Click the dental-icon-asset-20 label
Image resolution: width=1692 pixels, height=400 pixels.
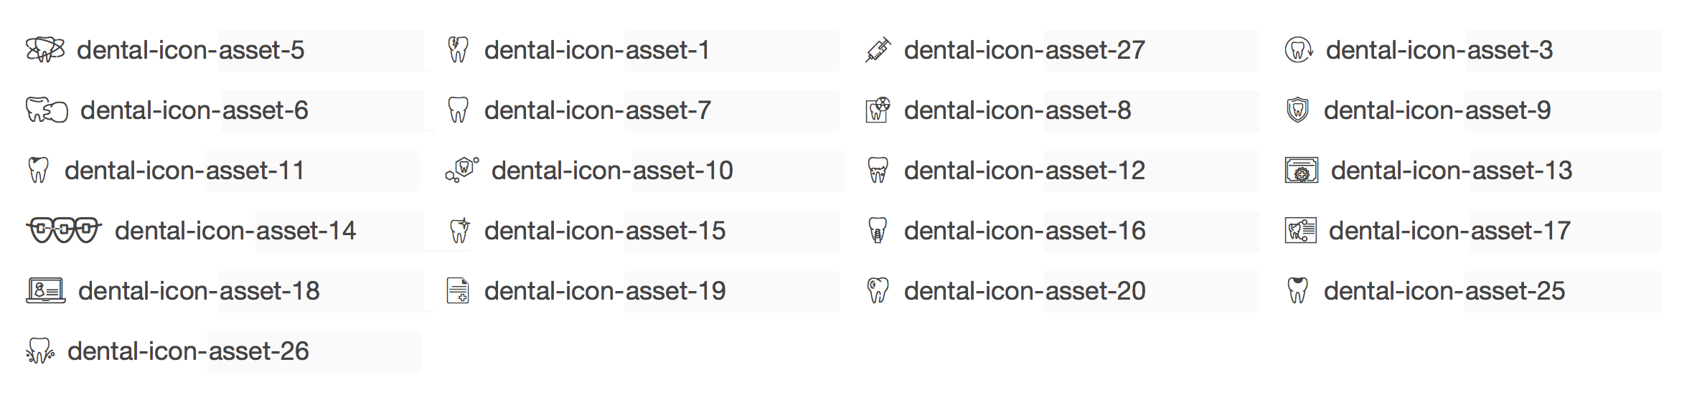tap(1025, 291)
